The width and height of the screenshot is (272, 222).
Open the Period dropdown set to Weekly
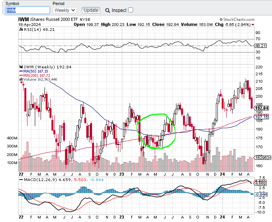click(x=65, y=10)
